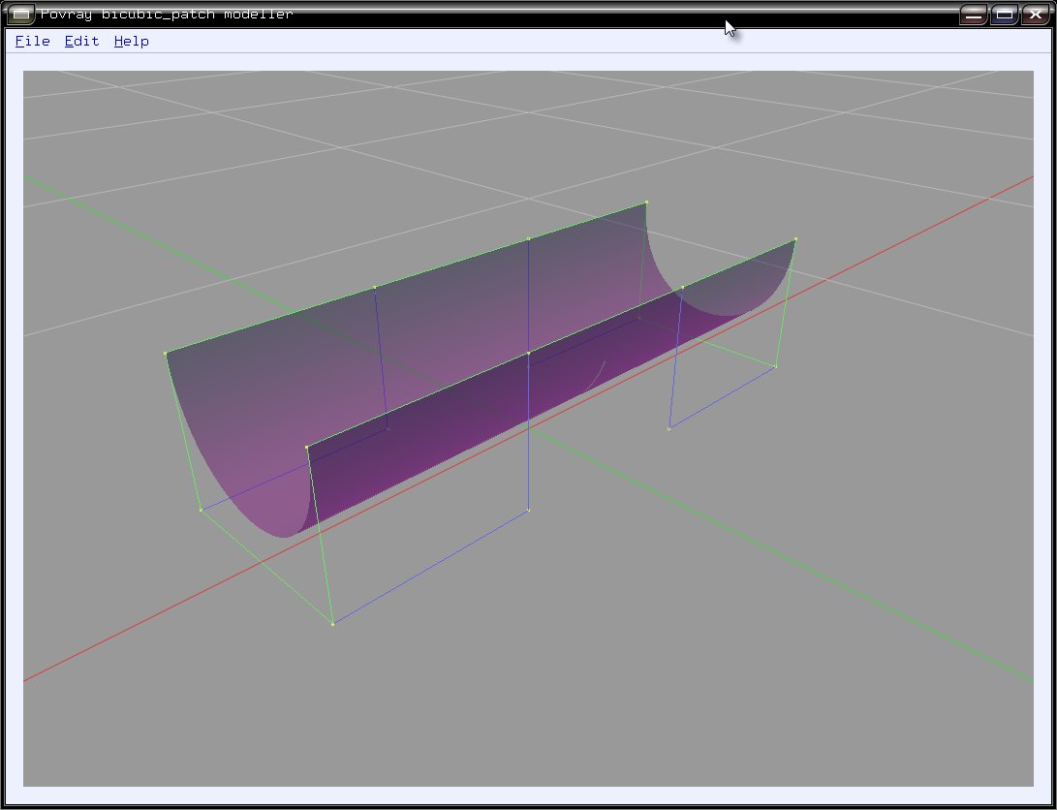
Task: Select the leftmost corner control point of the patch
Action: [166, 354]
